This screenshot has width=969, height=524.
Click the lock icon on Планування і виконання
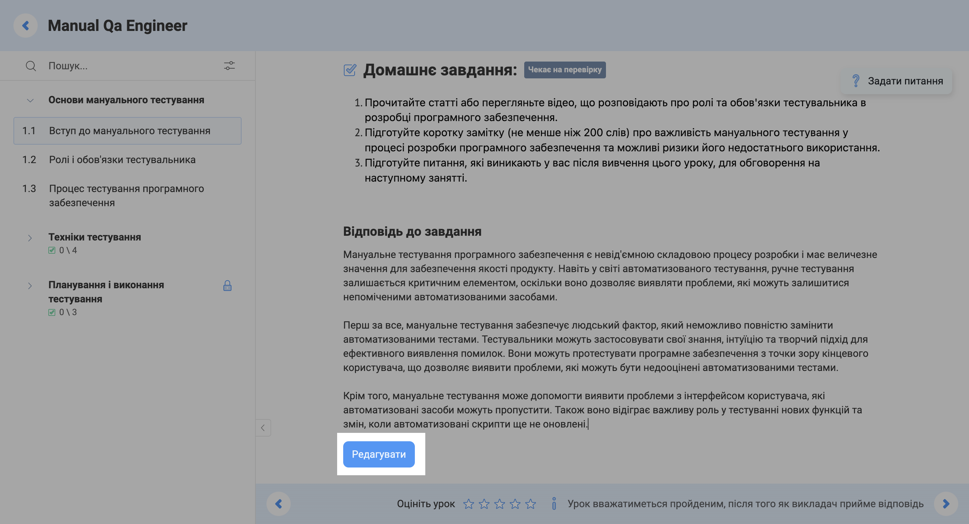pos(227,286)
